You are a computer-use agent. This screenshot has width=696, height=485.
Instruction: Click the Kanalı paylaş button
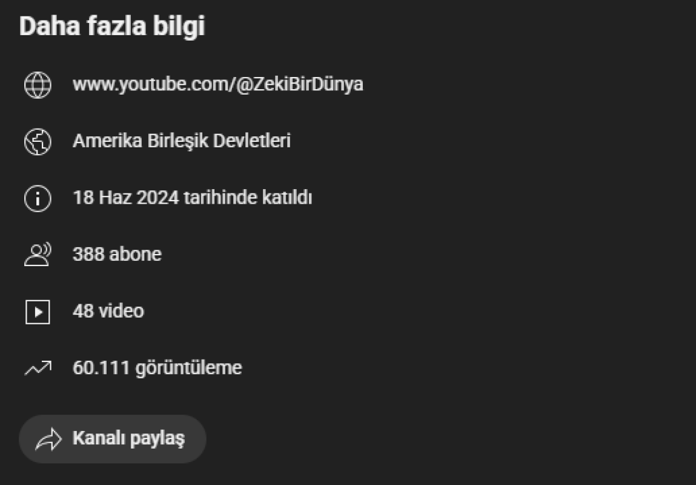pos(113,439)
